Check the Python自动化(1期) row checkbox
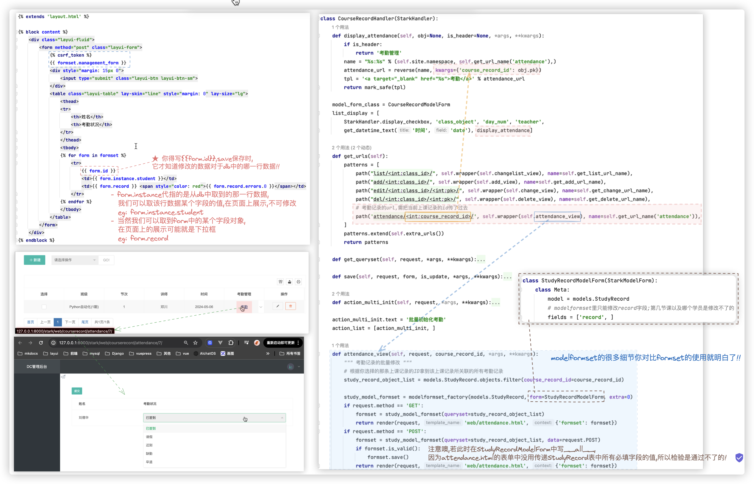 coord(44,307)
